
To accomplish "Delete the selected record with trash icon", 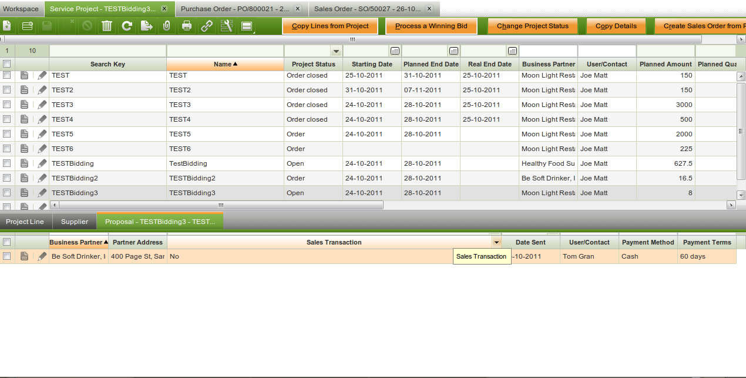I will click(x=107, y=26).
